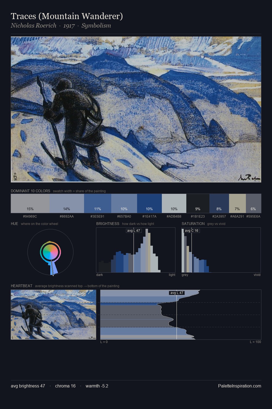
Task: Click the #1E417A deep blue swatch
Action: click(x=149, y=203)
